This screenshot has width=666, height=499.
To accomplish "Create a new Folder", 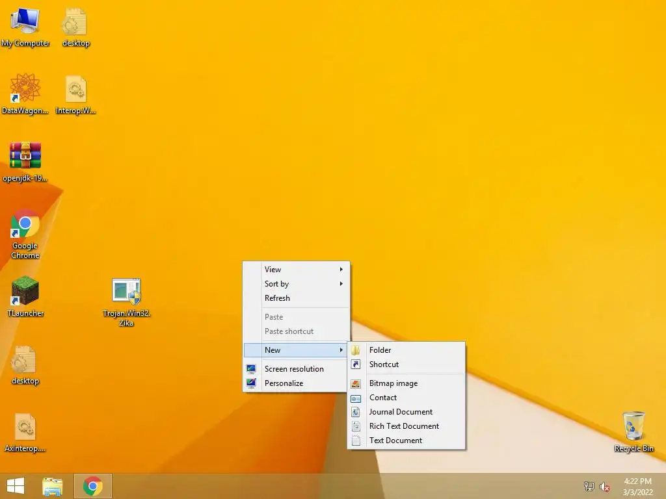I will (x=406, y=350).
